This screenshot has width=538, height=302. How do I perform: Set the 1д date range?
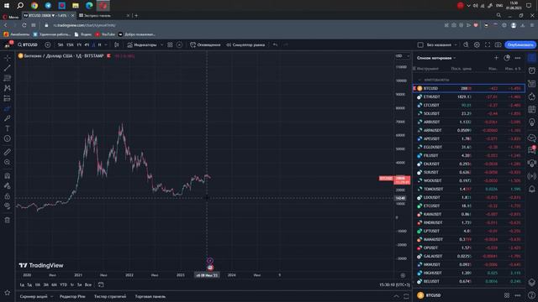(x=22, y=285)
